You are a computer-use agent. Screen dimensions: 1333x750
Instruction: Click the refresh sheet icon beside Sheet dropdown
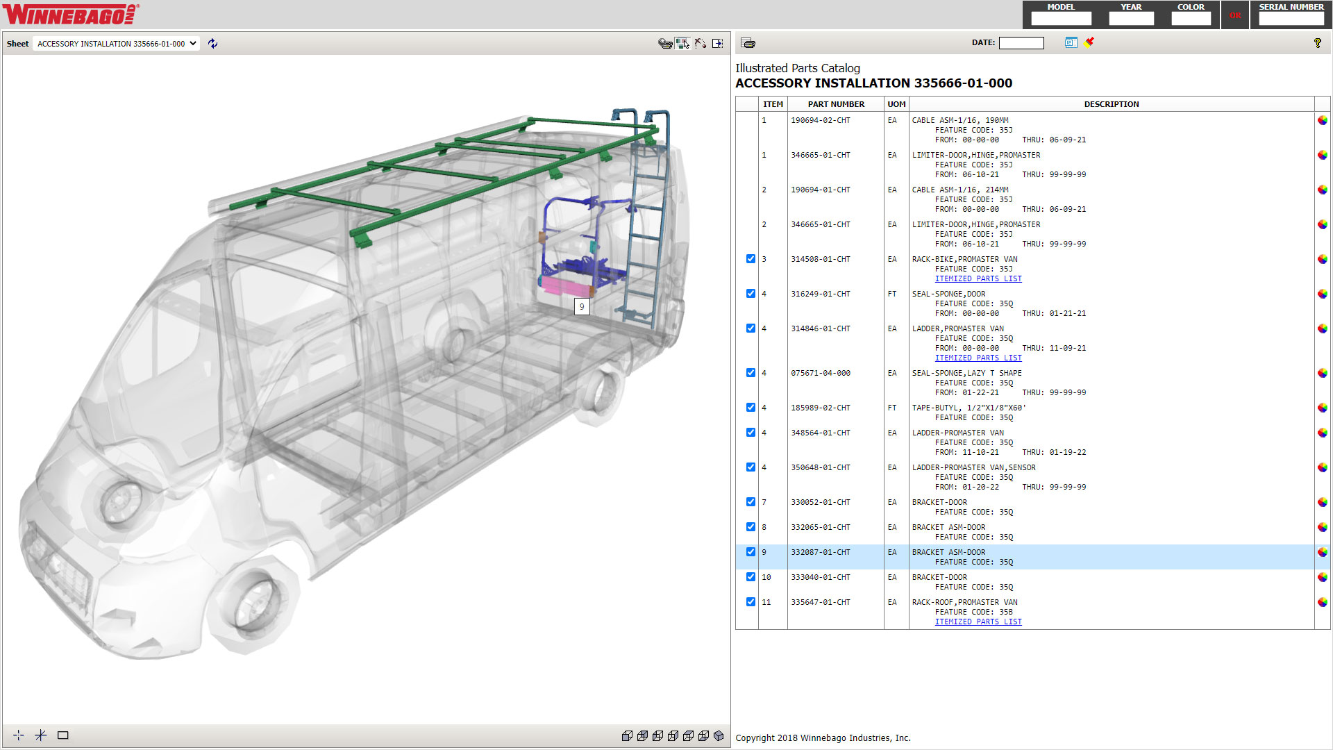point(212,43)
